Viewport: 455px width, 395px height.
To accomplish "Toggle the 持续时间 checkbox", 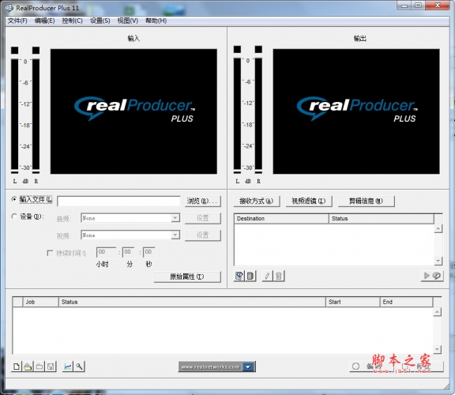I will [50, 253].
